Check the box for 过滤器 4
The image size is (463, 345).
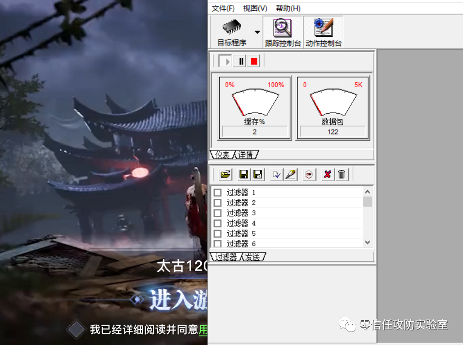(218, 223)
